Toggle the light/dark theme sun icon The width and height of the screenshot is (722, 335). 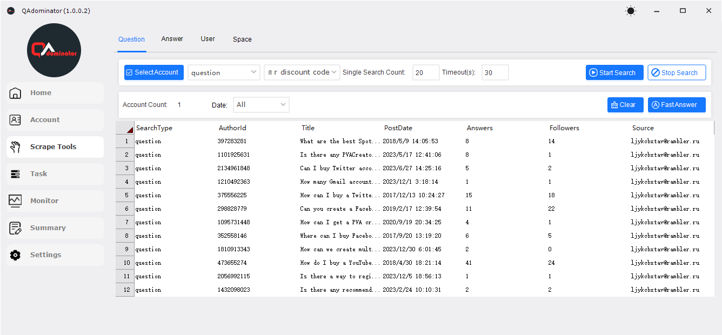click(630, 11)
